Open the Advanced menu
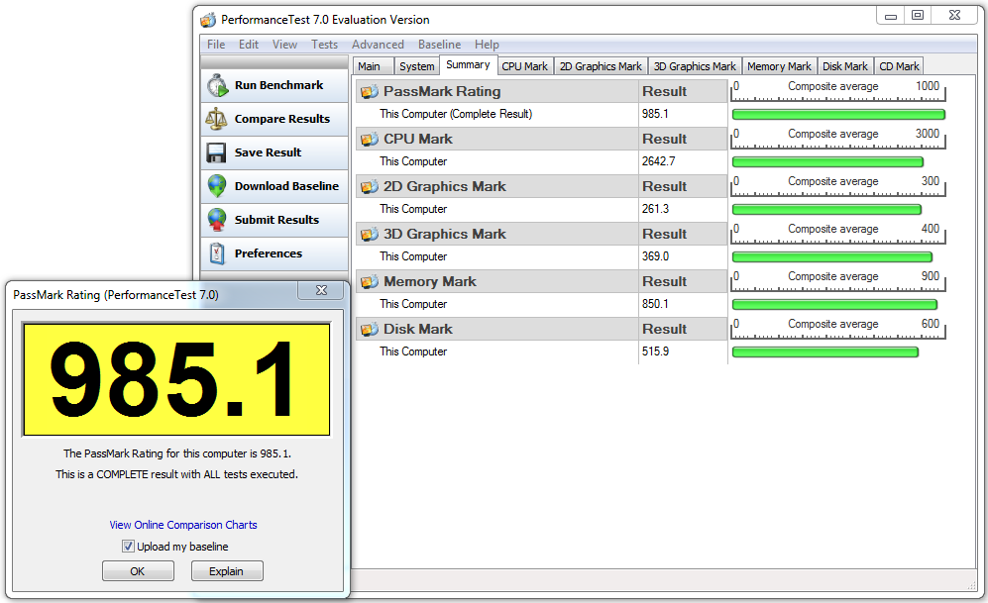Image resolution: width=988 pixels, height=603 pixels. (379, 45)
